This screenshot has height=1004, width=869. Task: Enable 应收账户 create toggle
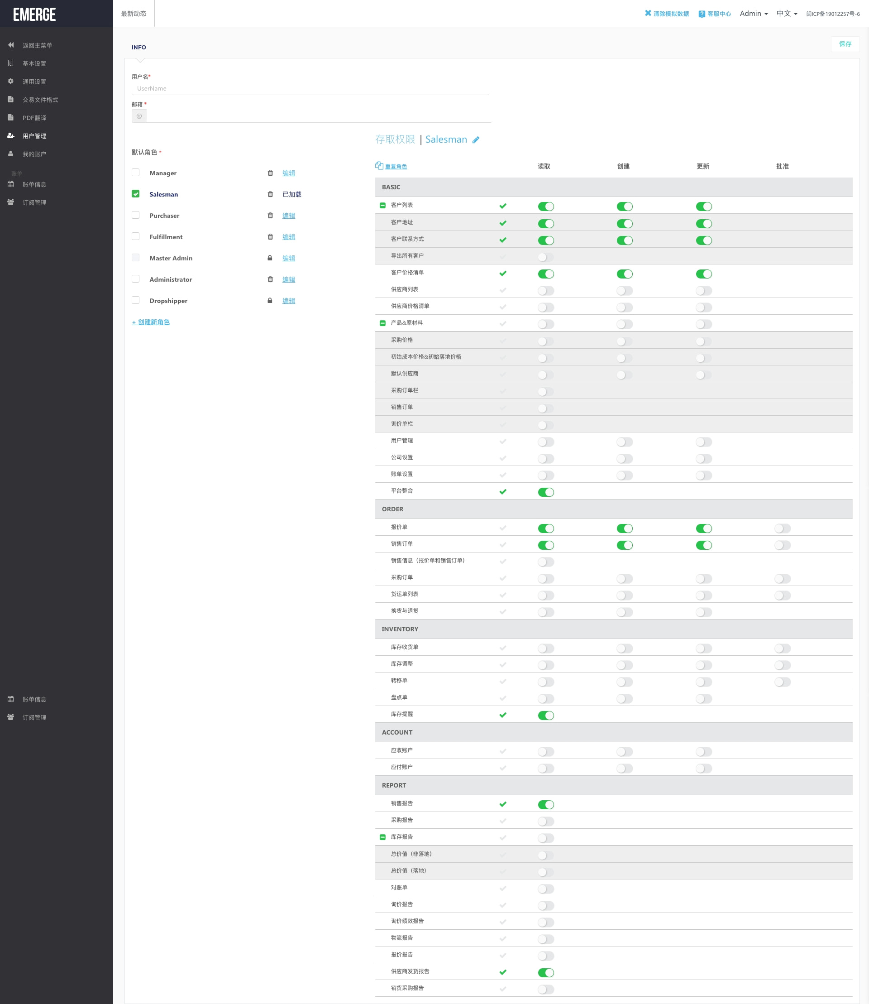pyautogui.click(x=625, y=752)
